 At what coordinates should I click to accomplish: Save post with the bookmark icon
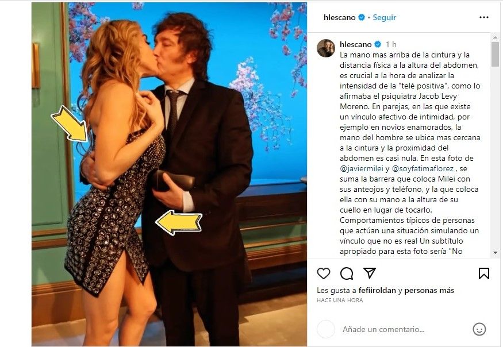pos(484,273)
